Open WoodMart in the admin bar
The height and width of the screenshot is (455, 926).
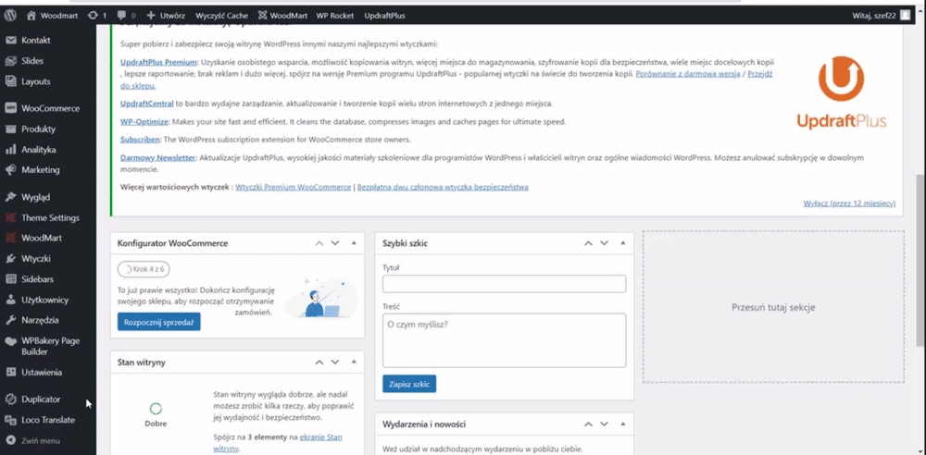click(282, 16)
